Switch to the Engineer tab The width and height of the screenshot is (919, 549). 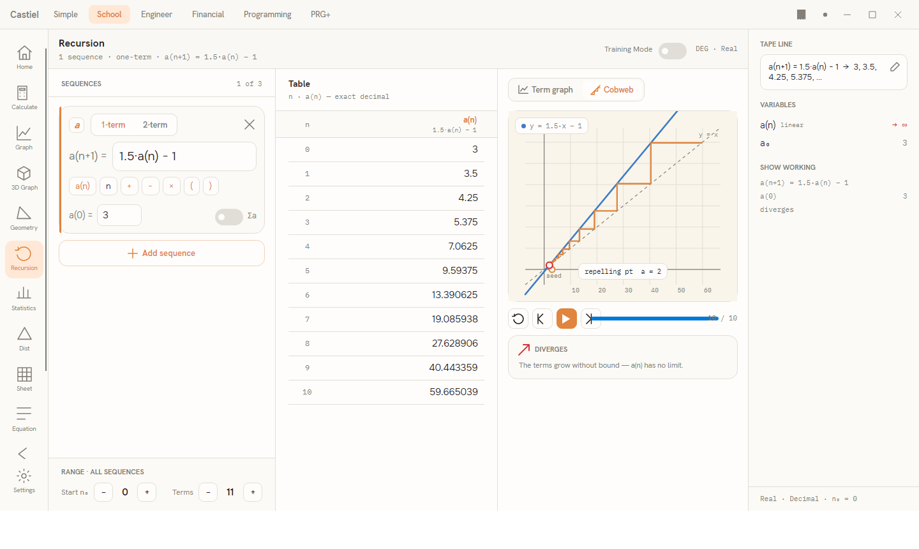(x=156, y=14)
